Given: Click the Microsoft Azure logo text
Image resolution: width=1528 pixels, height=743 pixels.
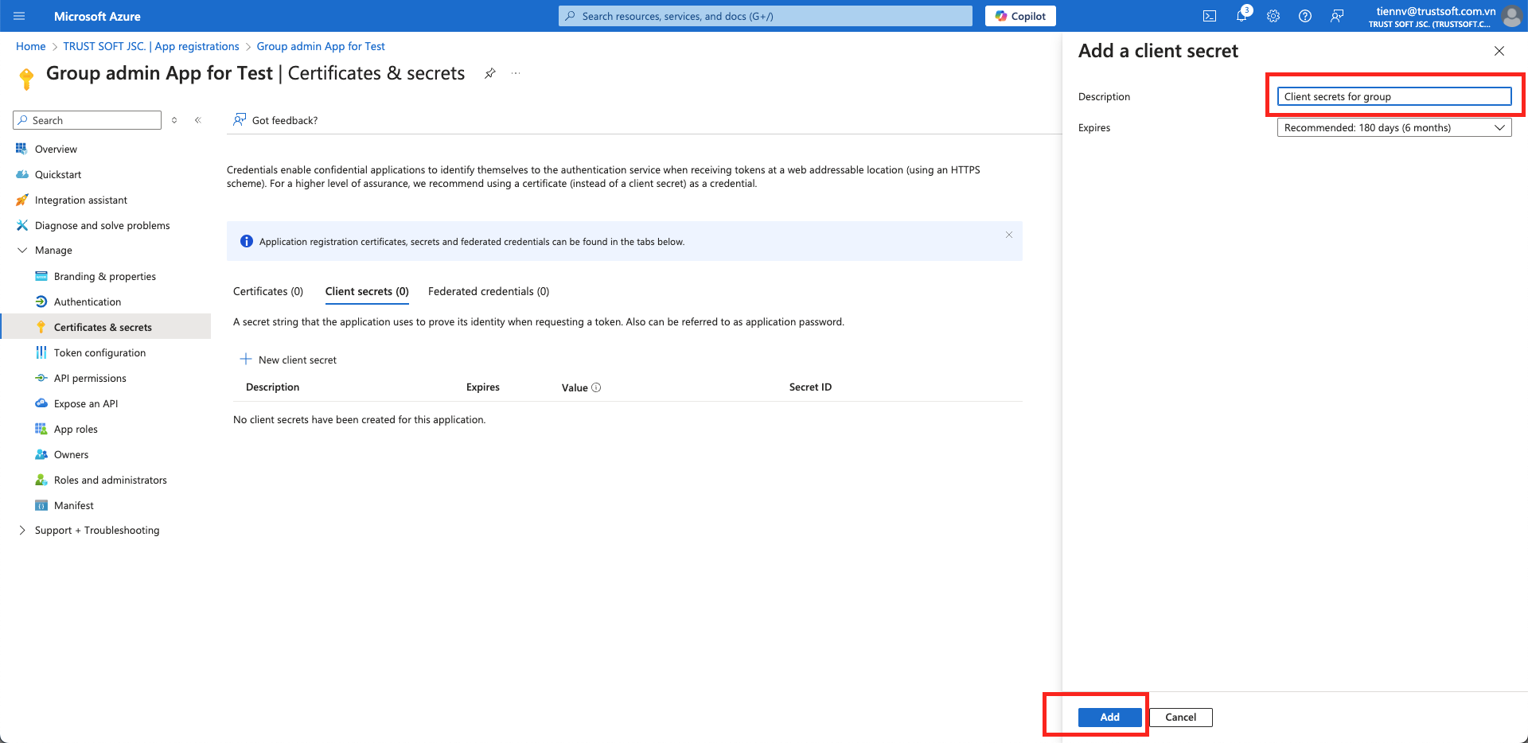Looking at the screenshot, I should point(97,16).
